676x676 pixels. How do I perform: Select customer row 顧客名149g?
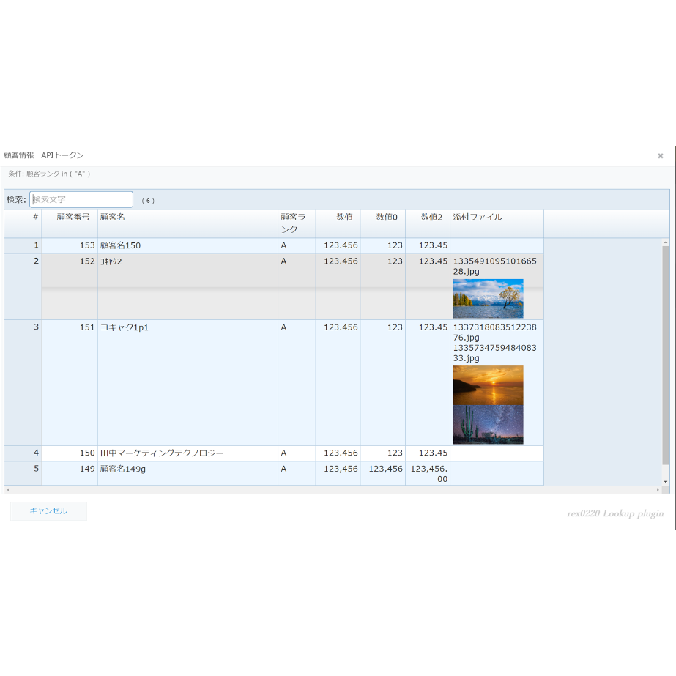274,473
